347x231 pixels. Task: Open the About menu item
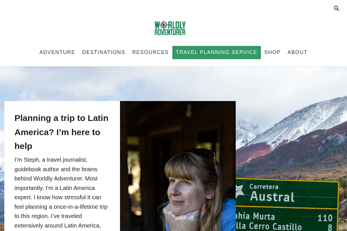click(x=297, y=52)
